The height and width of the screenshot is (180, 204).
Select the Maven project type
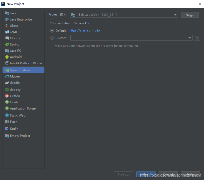point(23,76)
